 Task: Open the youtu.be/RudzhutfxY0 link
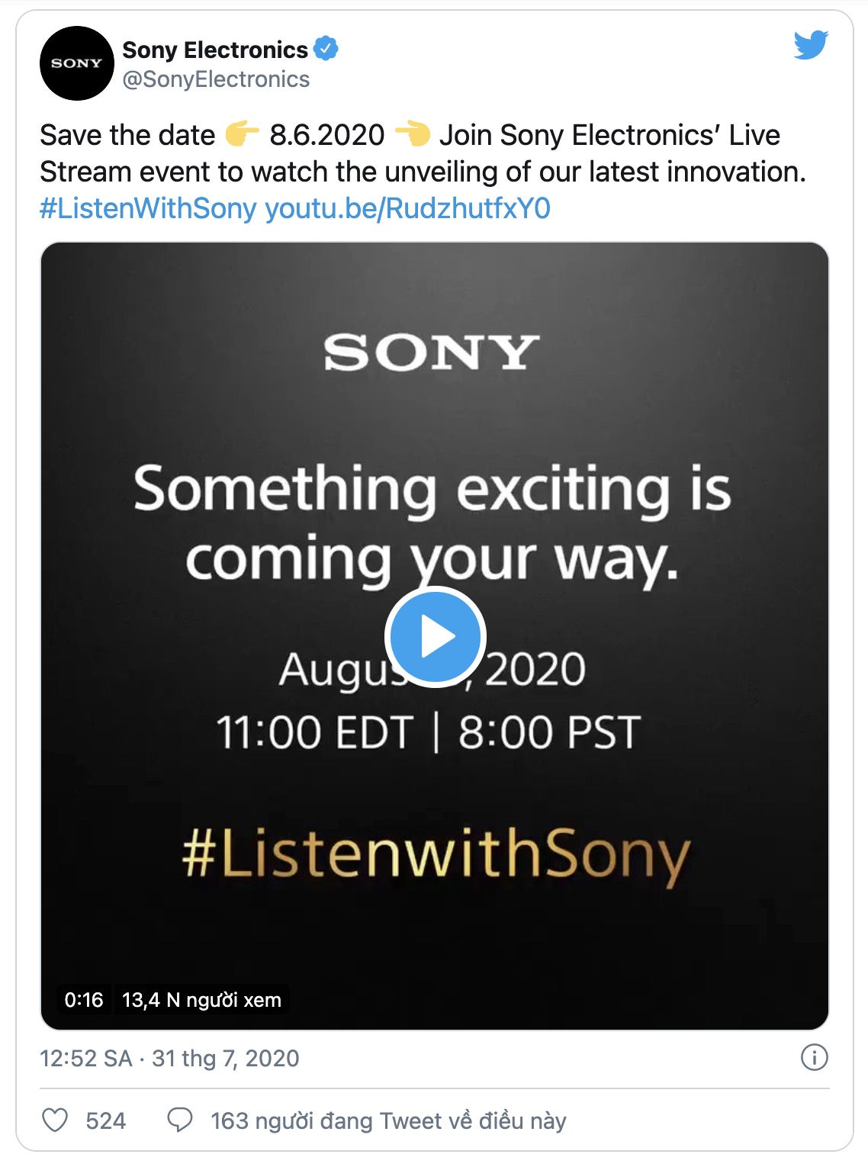407,208
